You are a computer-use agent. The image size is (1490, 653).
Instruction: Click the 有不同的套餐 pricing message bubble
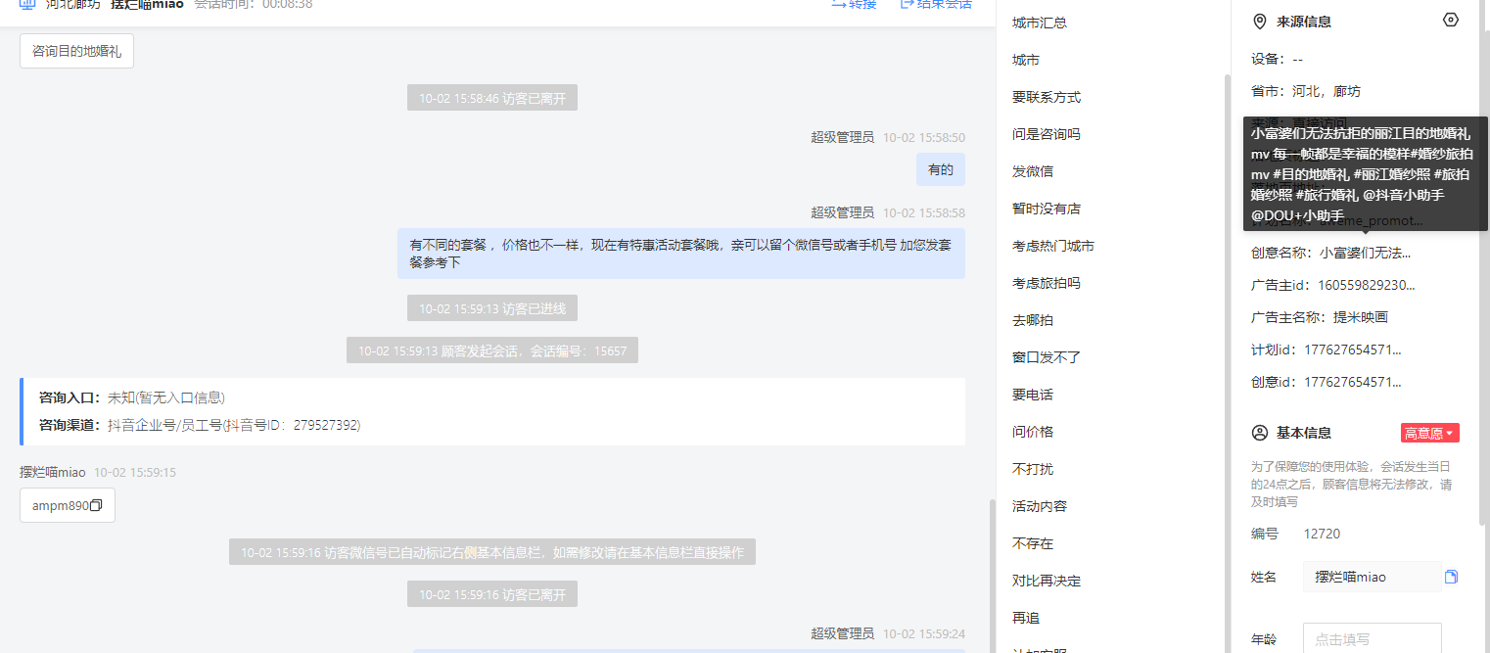(681, 254)
